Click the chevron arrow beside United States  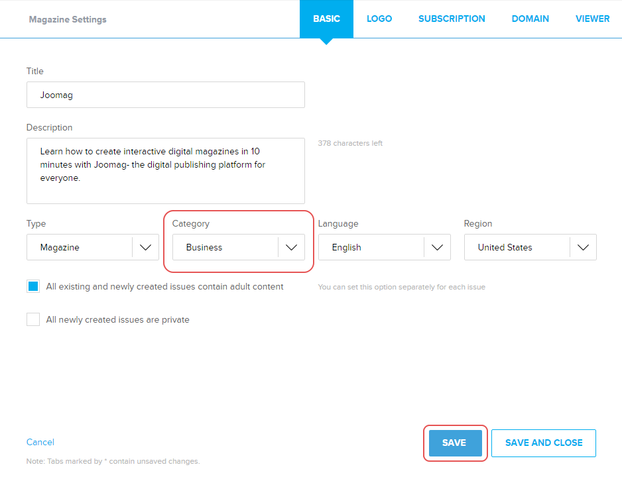pyautogui.click(x=583, y=247)
